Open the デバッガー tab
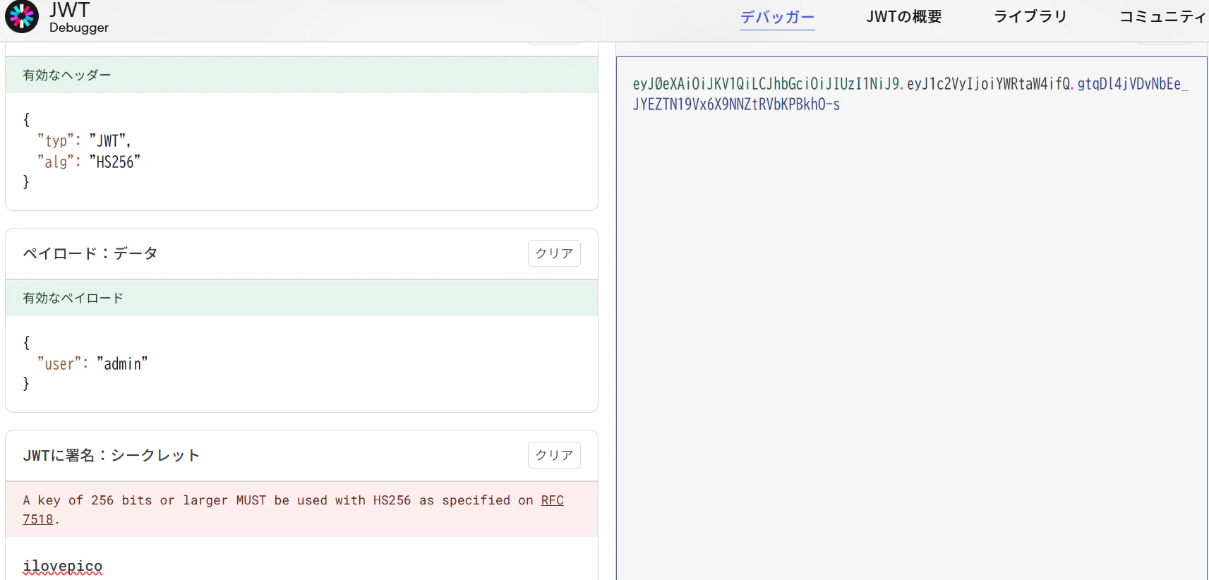The image size is (1209, 580). coord(777,16)
